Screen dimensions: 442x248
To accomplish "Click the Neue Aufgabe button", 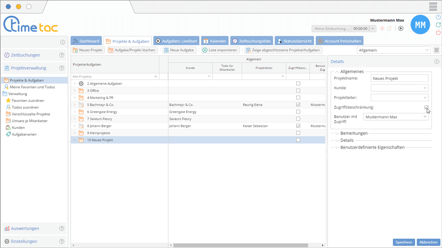I will click(179, 50).
